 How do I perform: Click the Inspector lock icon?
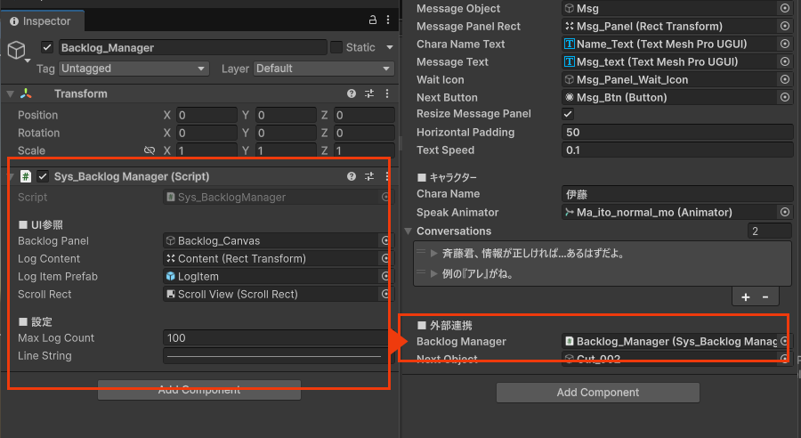click(372, 20)
